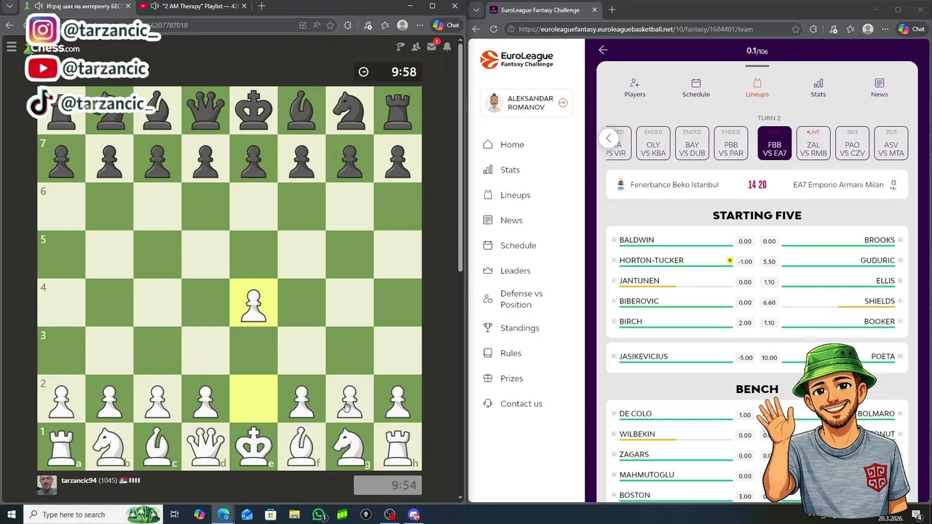The height and width of the screenshot is (524, 932).
Task: Select the live ZAL vs RMB match
Action: pyautogui.click(x=813, y=143)
